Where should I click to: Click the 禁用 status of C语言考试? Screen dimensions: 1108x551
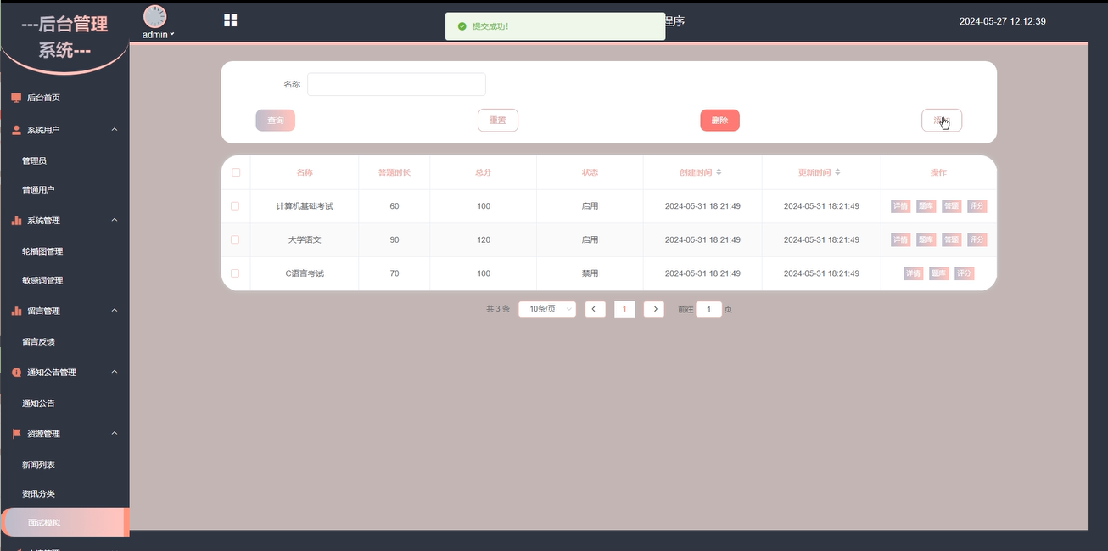590,273
